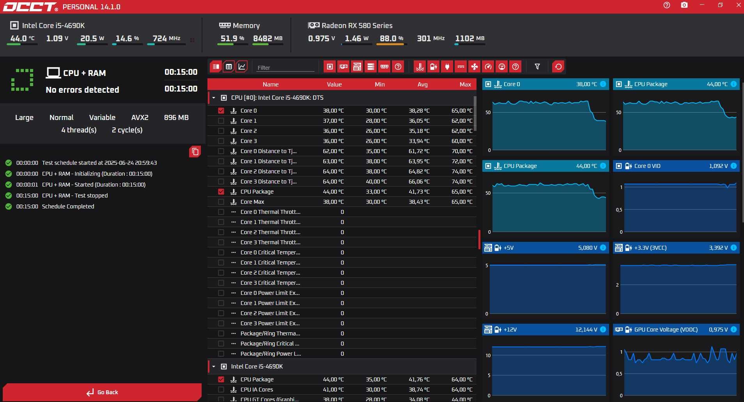Image resolution: width=744 pixels, height=402 pixels.
Task: Check the Core 1 temperature checkbox
Action: 221,121
